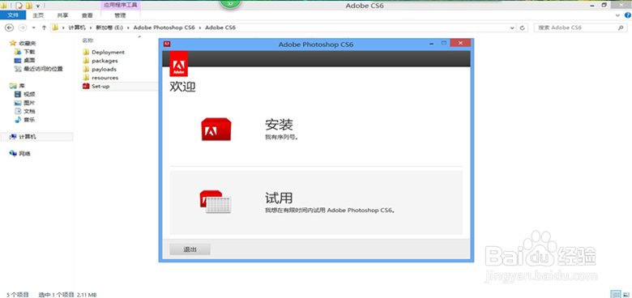Click the details view icon in status bar
This screenshot has width=632, height=298.
coord(615,295)
